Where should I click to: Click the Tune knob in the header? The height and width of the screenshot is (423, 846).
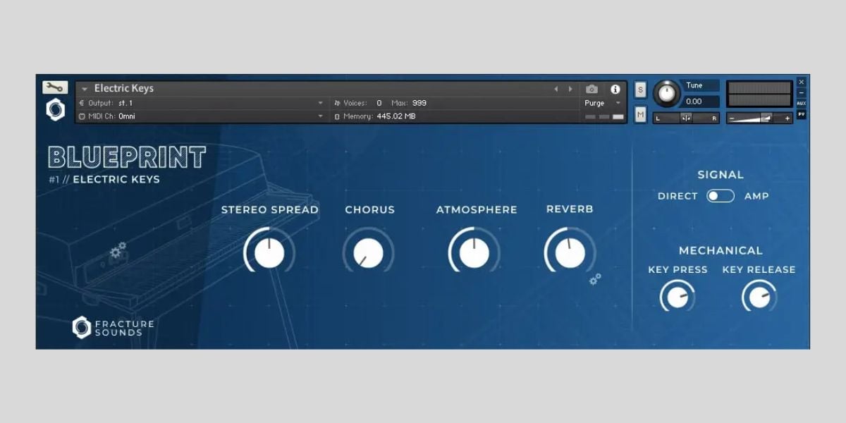[666, 94]
